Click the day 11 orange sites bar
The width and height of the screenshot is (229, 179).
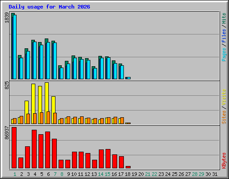pos(82,120)
